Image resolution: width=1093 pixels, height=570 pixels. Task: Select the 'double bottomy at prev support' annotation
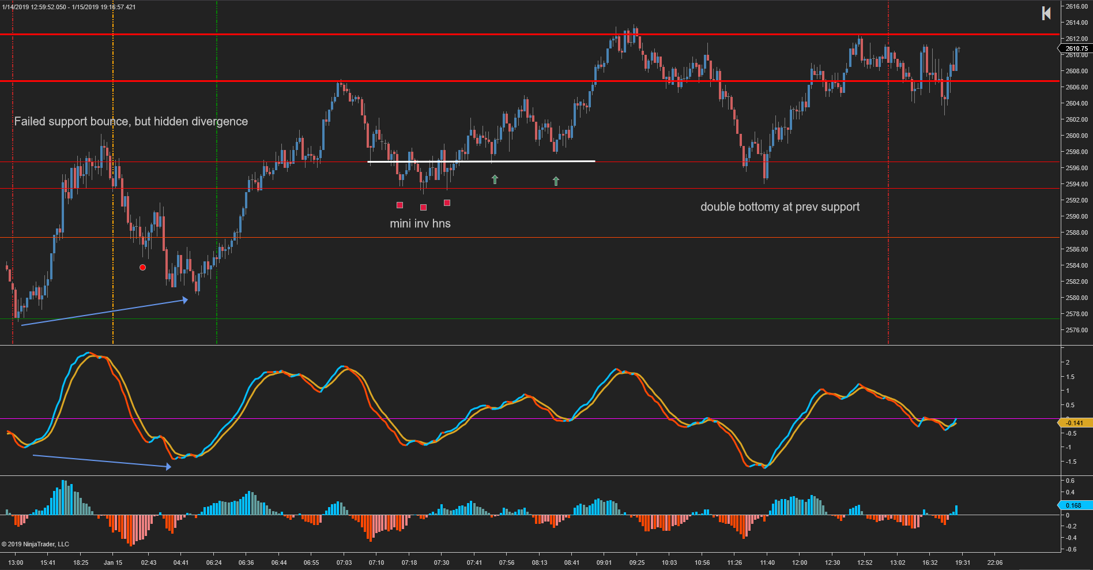click(780, 207)
